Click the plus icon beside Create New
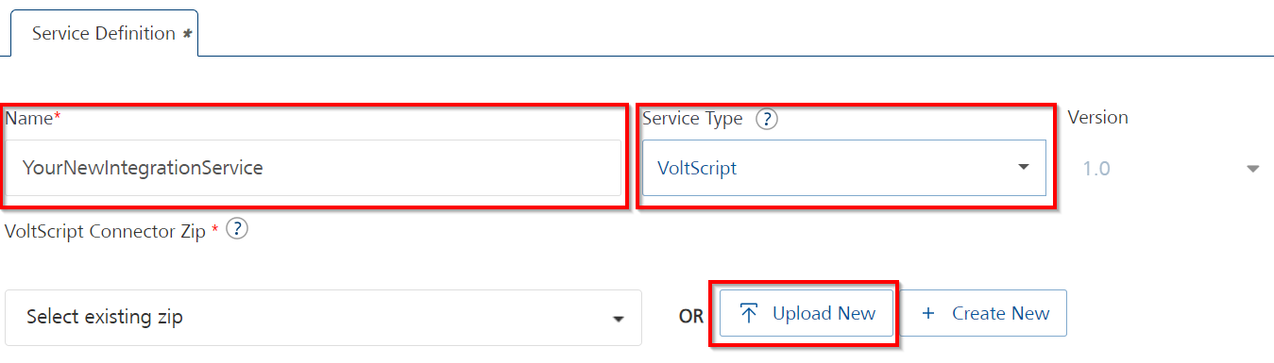This screenshot has height=363, width=1274. click(927, 314)
